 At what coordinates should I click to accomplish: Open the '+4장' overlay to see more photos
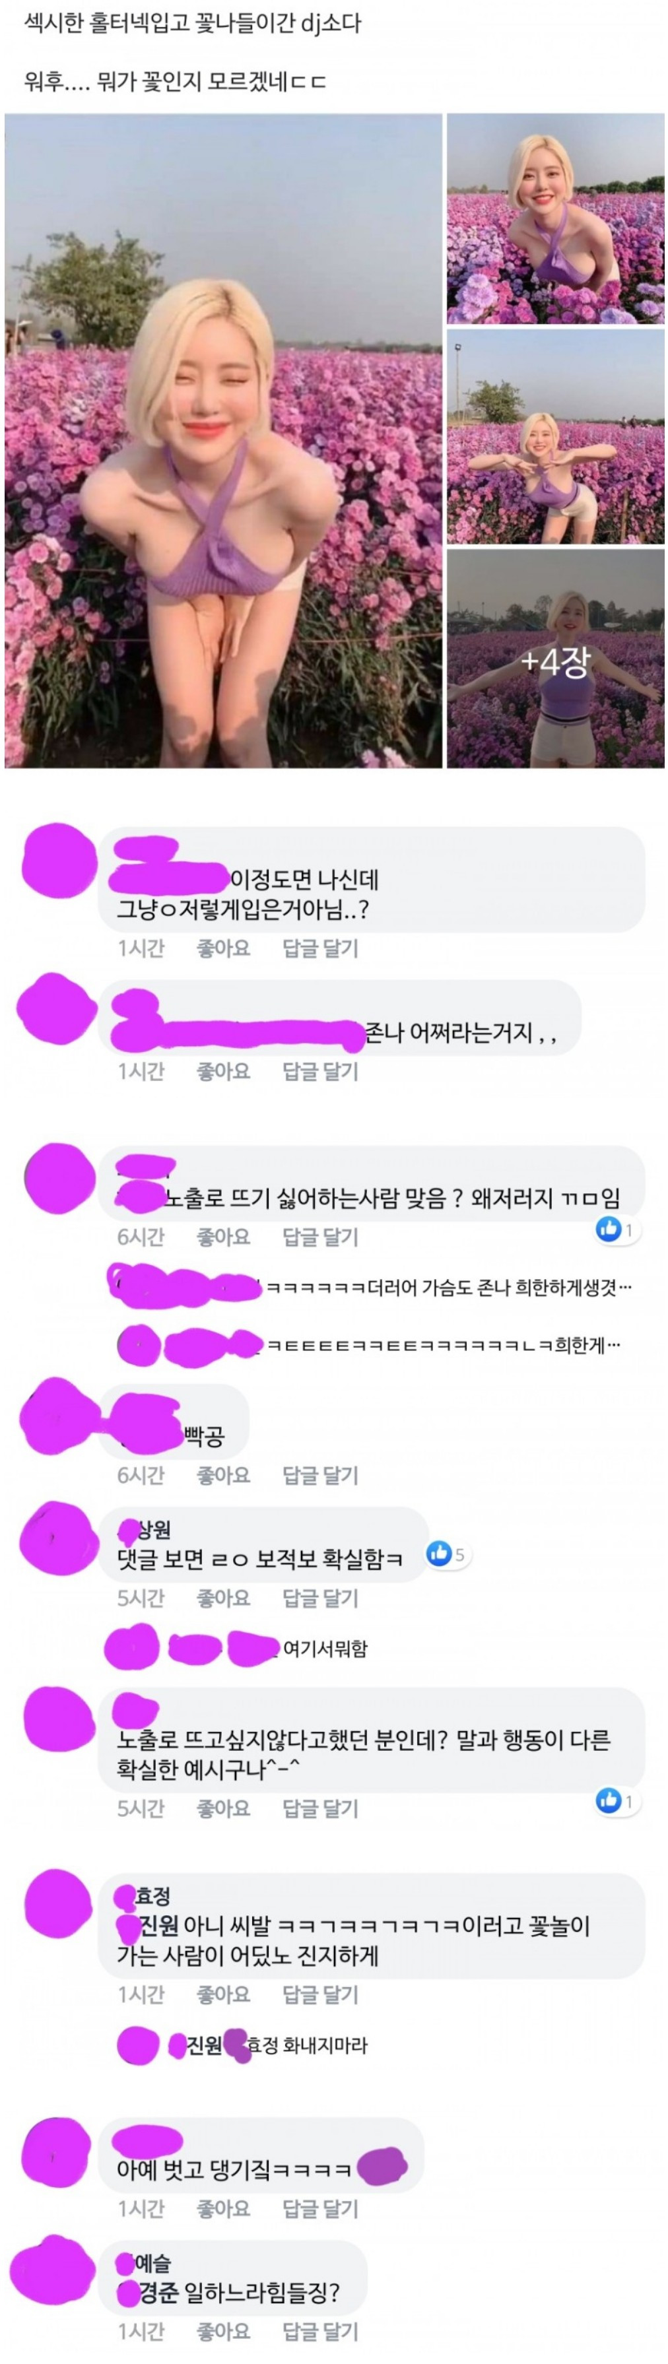pos(555,659)
